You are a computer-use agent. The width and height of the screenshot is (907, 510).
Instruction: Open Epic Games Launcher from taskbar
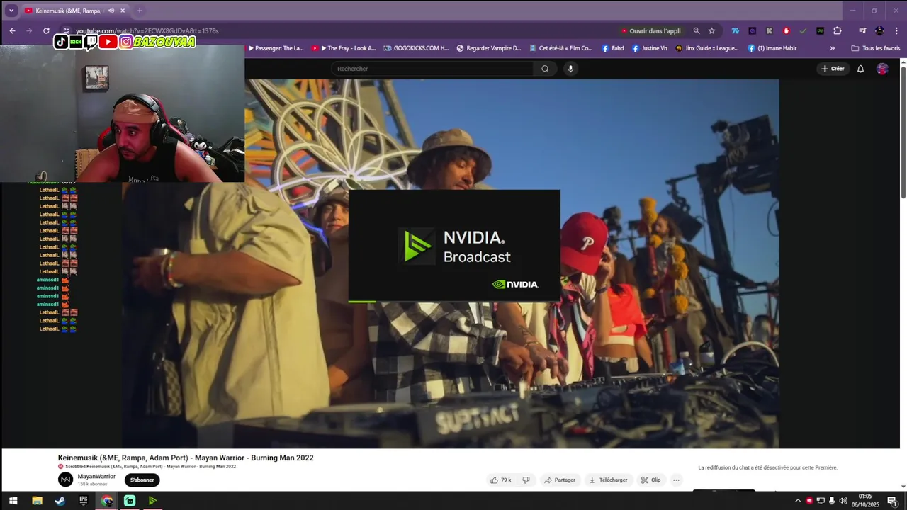click(x=83, y=501)
